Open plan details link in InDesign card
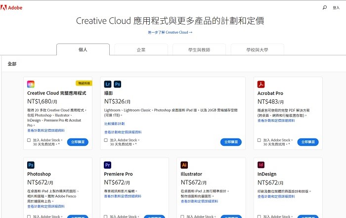Image resolution: width=346 pixels, height=218 pixels. click(x=276, y=196)
